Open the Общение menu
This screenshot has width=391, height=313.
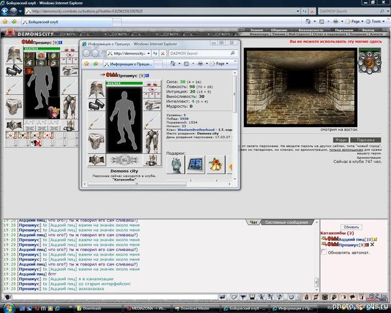pyautogui.click(x=279, y=30)
